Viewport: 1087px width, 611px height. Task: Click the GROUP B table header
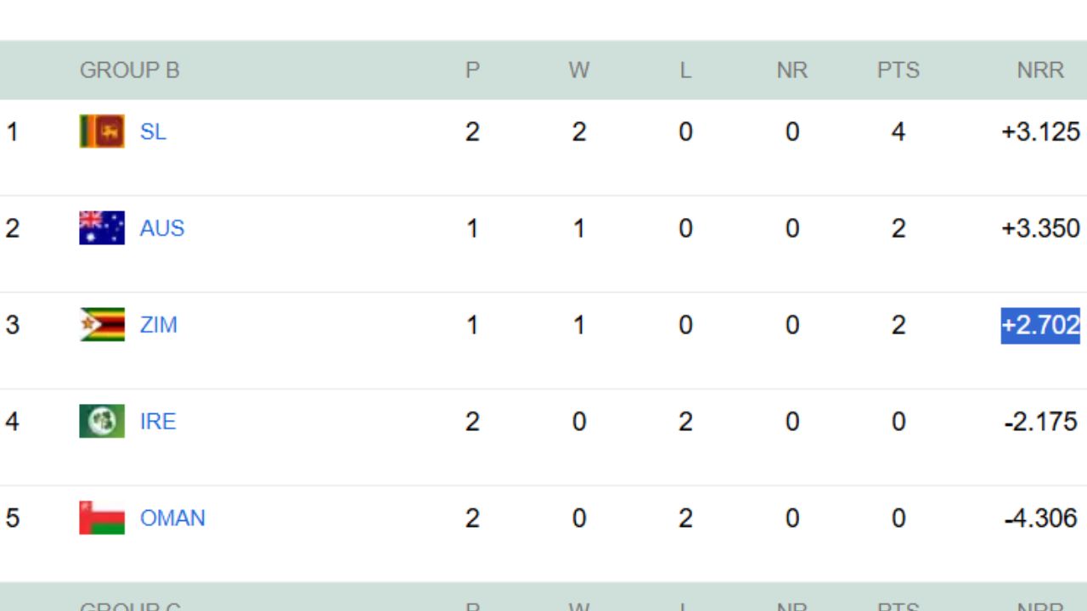[129, 70]
